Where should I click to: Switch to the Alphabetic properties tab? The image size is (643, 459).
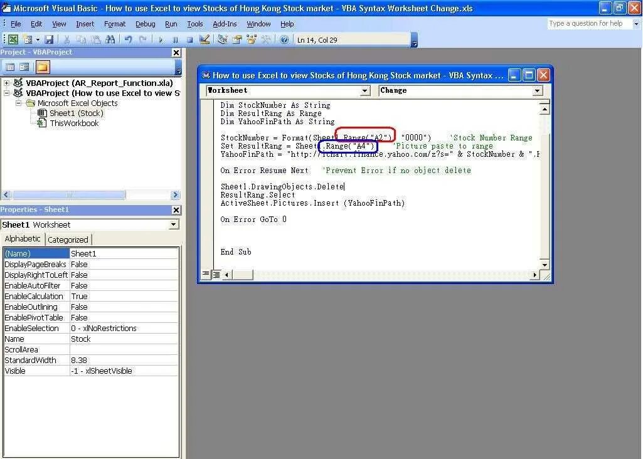click(23, 239)
